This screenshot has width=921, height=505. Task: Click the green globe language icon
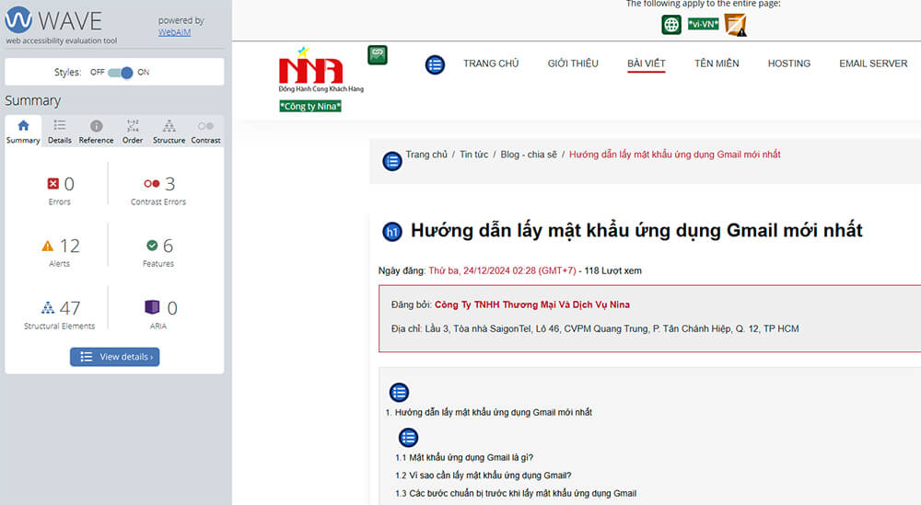[x=671, y=25]
